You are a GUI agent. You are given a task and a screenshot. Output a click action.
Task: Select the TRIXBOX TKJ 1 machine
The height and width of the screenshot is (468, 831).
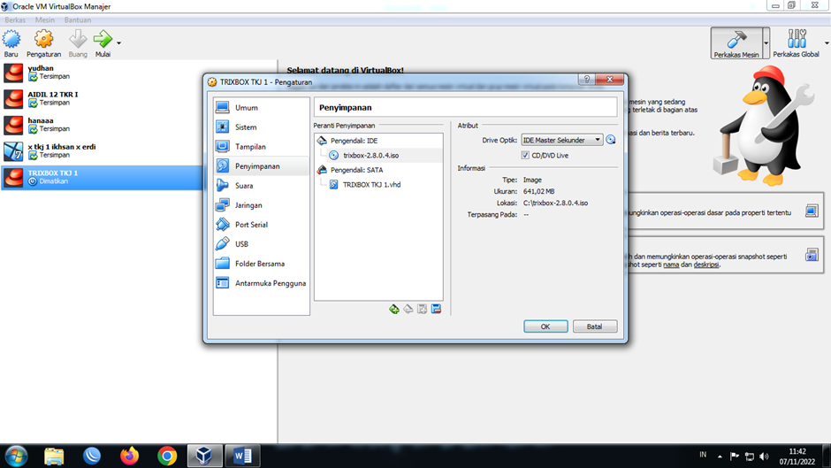pos(102,177)
